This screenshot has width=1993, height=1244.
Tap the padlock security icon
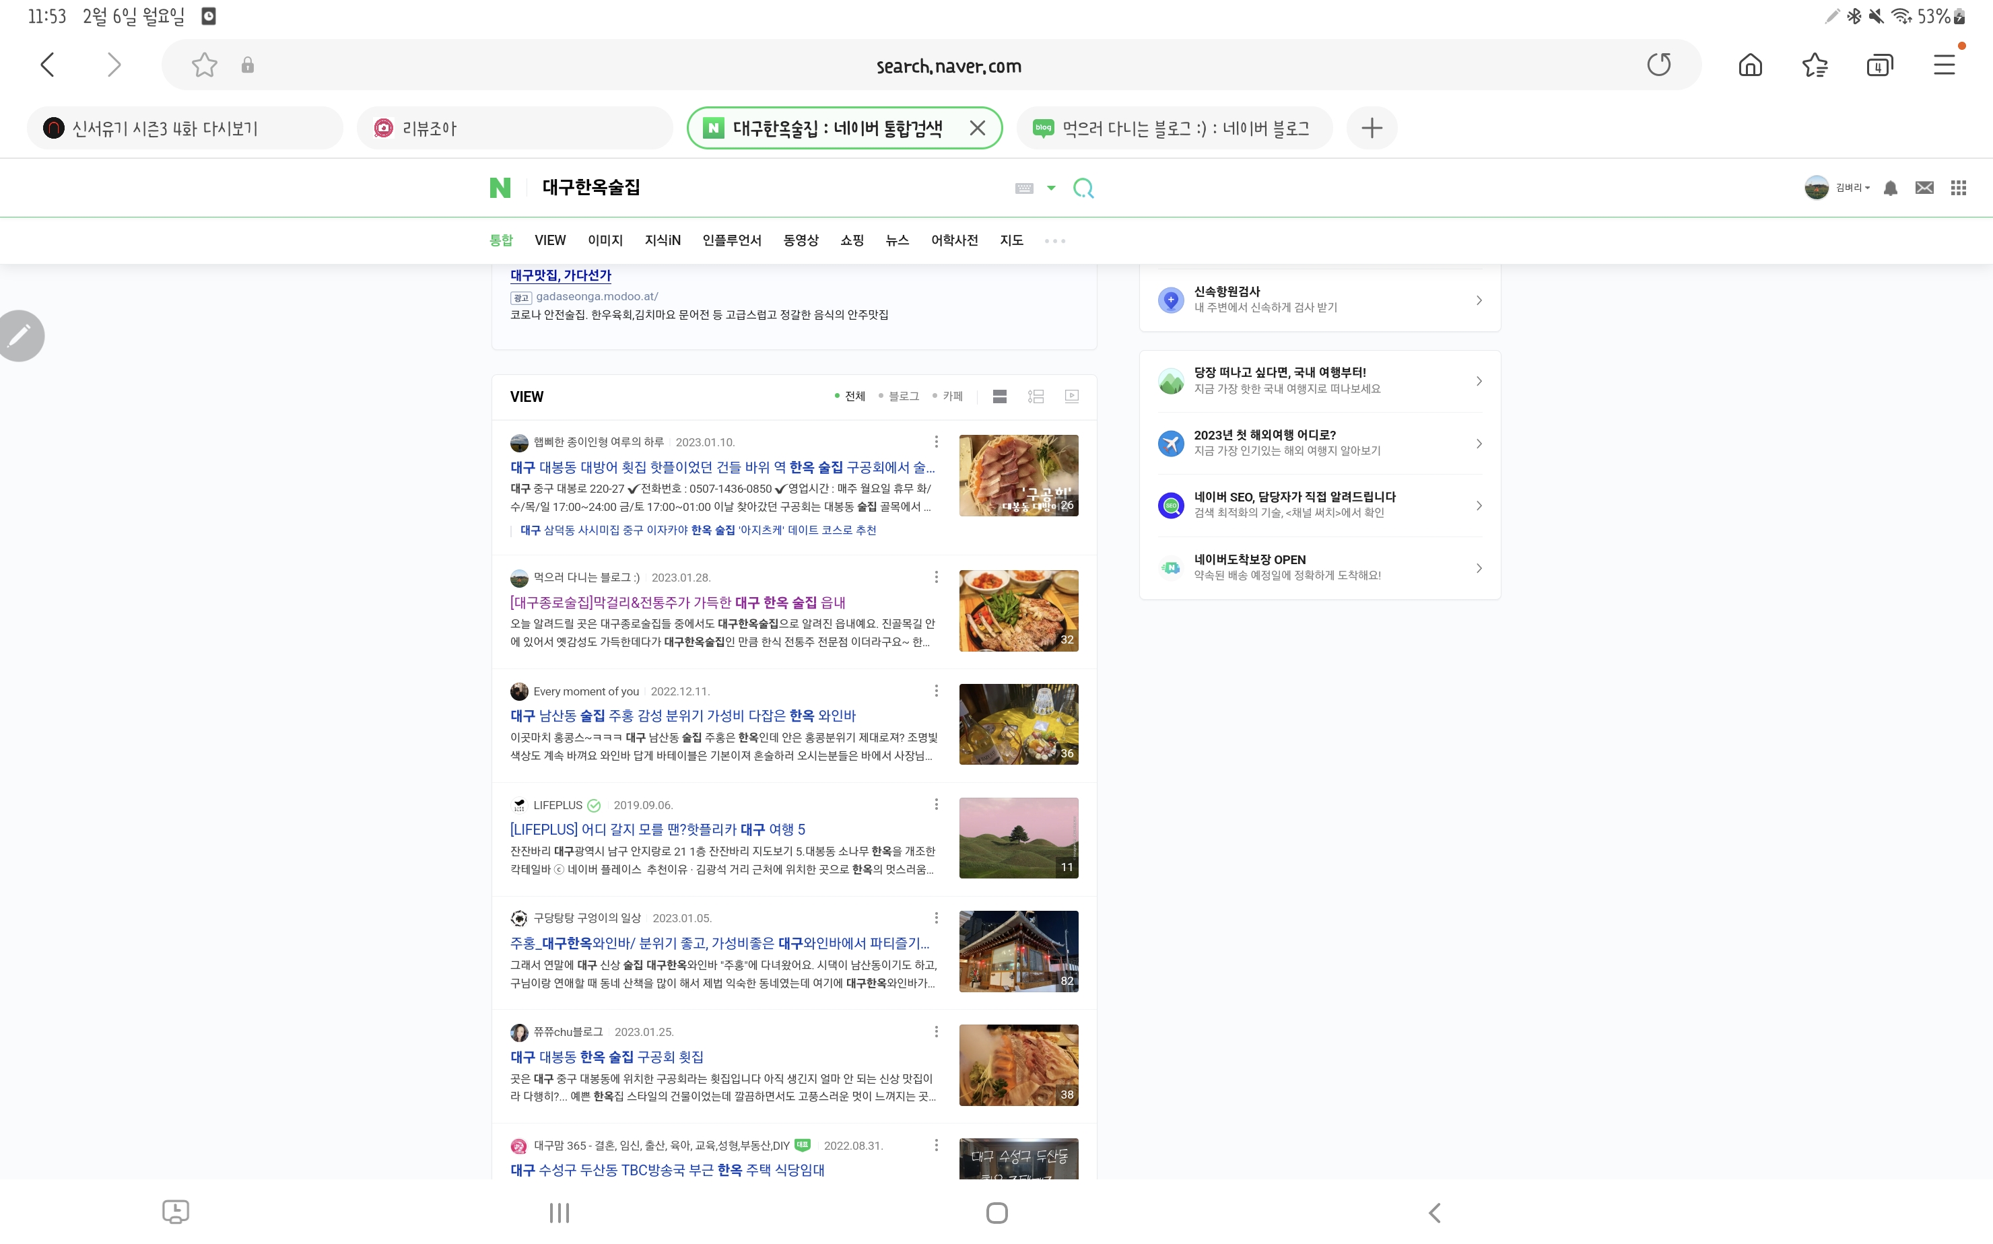248,65
